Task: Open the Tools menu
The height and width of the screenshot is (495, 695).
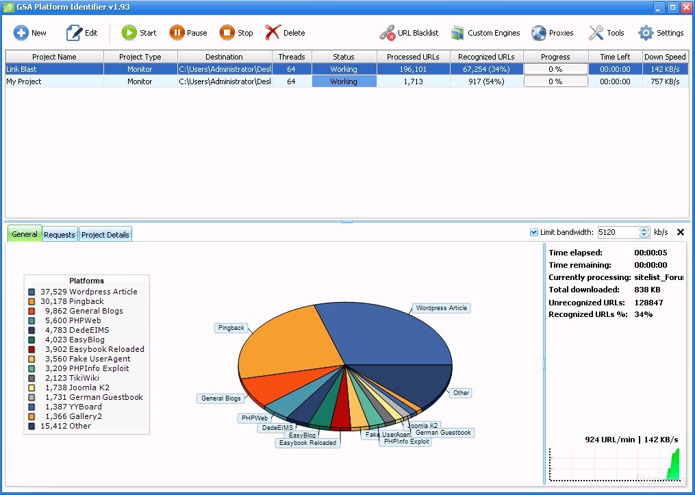Action: point(596,33)
